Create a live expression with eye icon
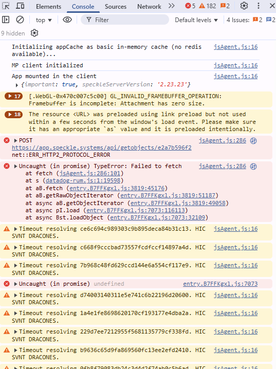Image resolution: width=276 pixels, height=369 pixels. tap(67, 20)
